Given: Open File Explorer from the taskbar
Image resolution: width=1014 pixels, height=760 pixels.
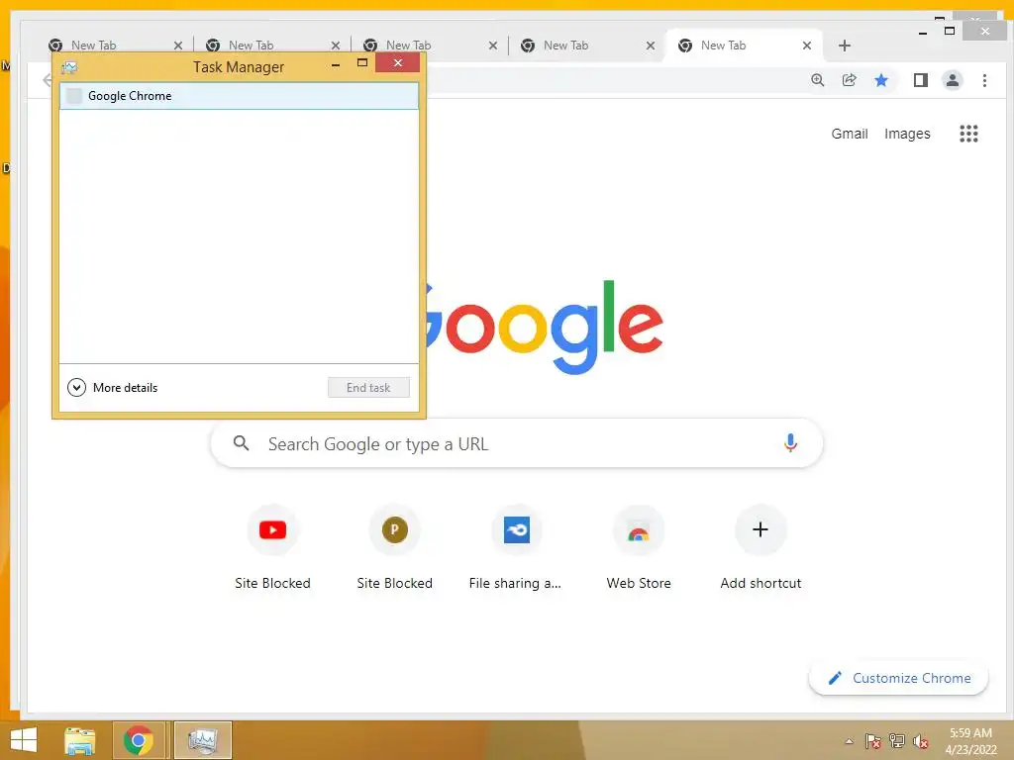Looking at the screenshot, I should (x=79, y=740).
